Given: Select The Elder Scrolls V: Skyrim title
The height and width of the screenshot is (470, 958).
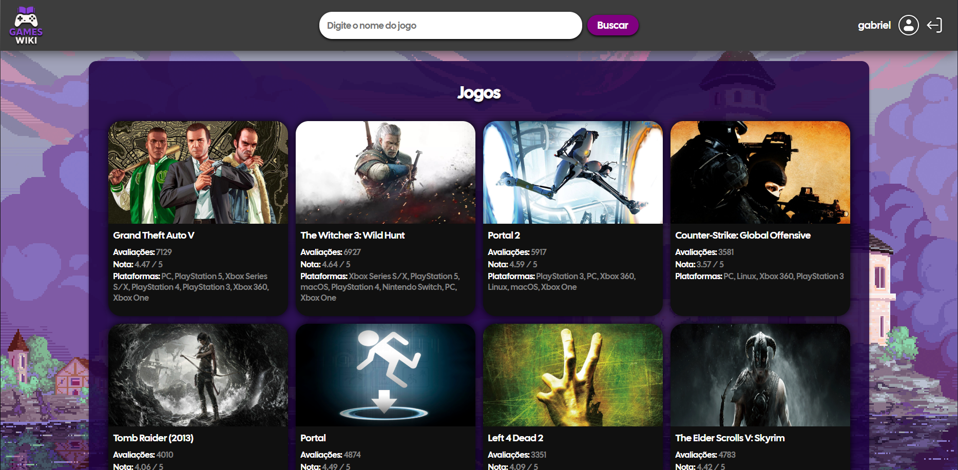Looking at the screenshot, I should (730, 438).
